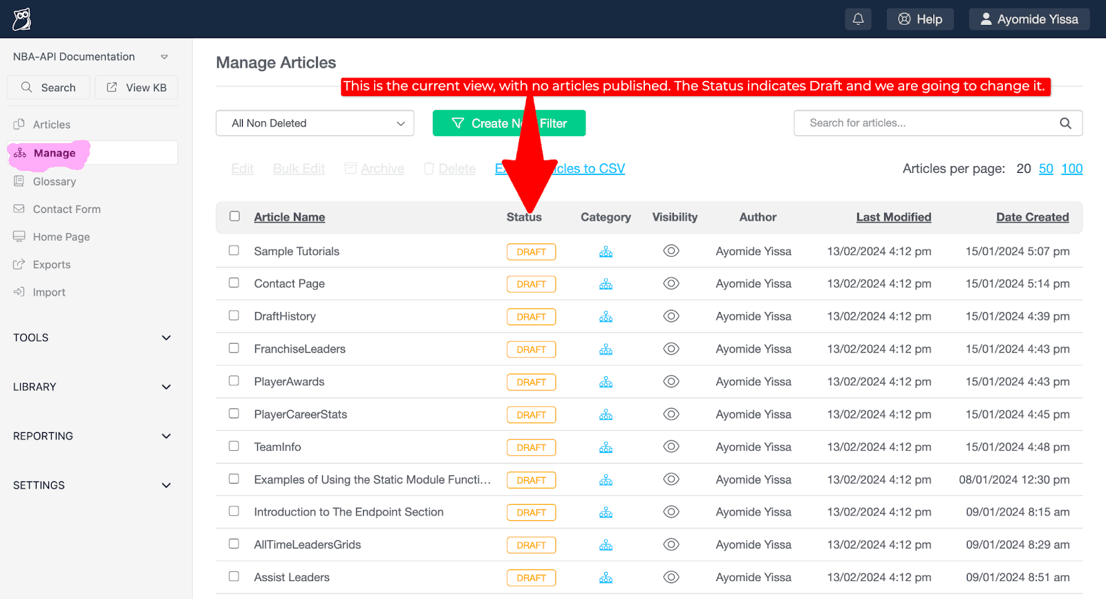The height and width of the screenshot is (599, 1106).
Task: Check the PlayerCareerStats row checkbox
Action: click(x=234, y=413)
